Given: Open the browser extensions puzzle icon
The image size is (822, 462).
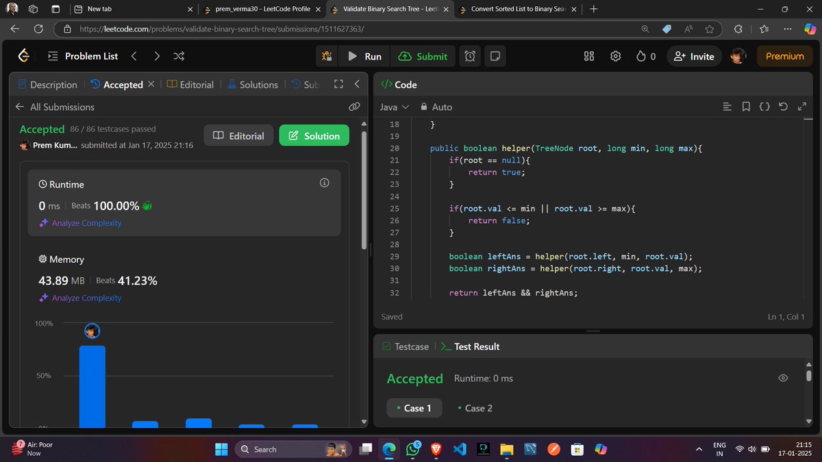Looking at the screenshot, I should [x=738, y=29].
